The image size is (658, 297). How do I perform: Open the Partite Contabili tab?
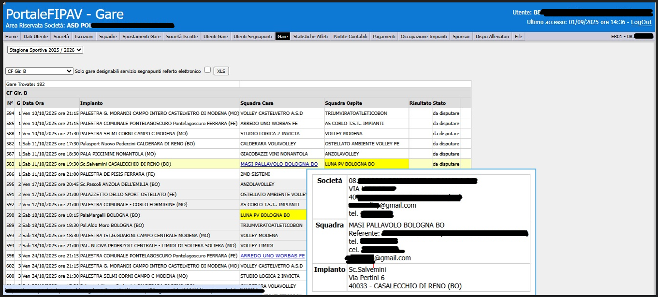coord(351,36)
